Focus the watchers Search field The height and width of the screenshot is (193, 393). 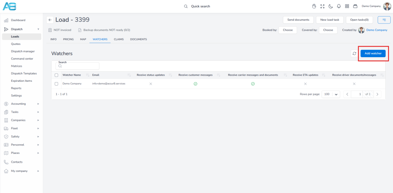click(78, 66)
